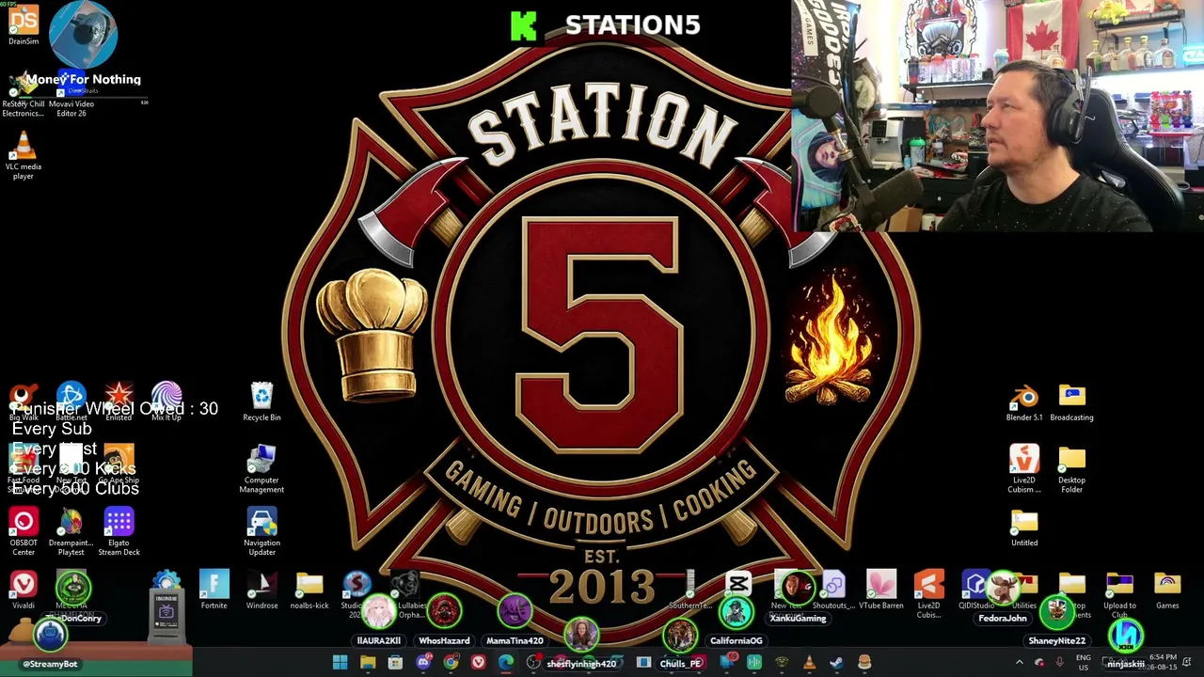1204x677 pixels.
Task: Click the Money For Nothing song title
Action: click(84, 79)
